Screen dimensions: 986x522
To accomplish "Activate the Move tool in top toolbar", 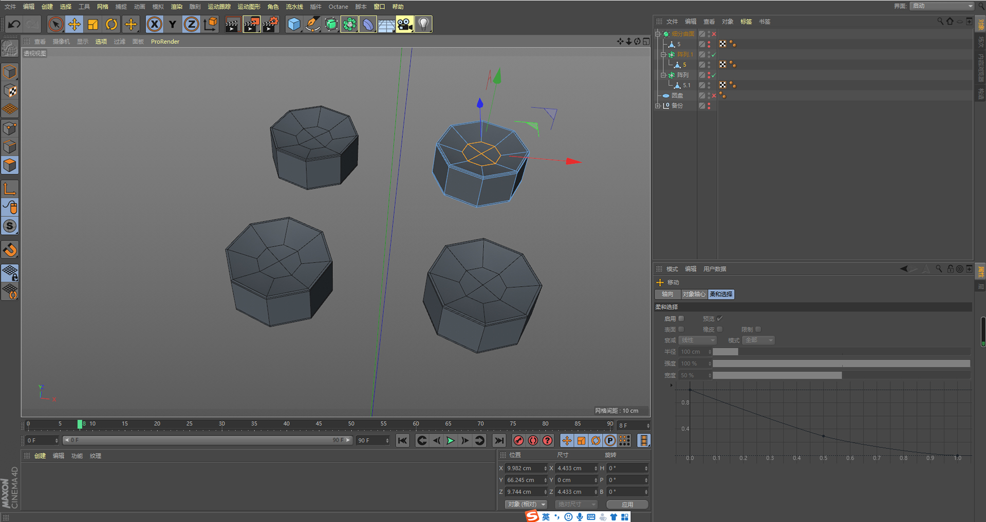I will click(75, 24).
